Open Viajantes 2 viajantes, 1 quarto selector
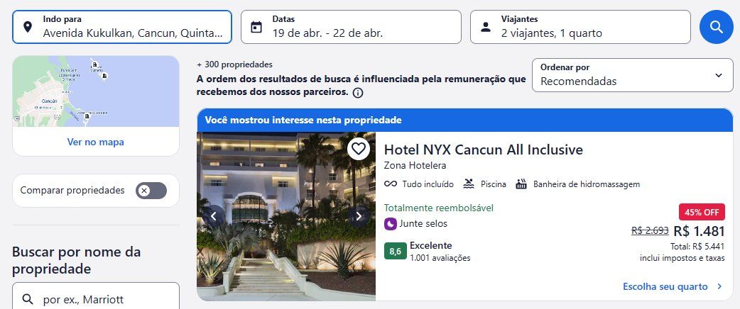The width and height of the screenshot is (740, 309). tap(580, 27)
